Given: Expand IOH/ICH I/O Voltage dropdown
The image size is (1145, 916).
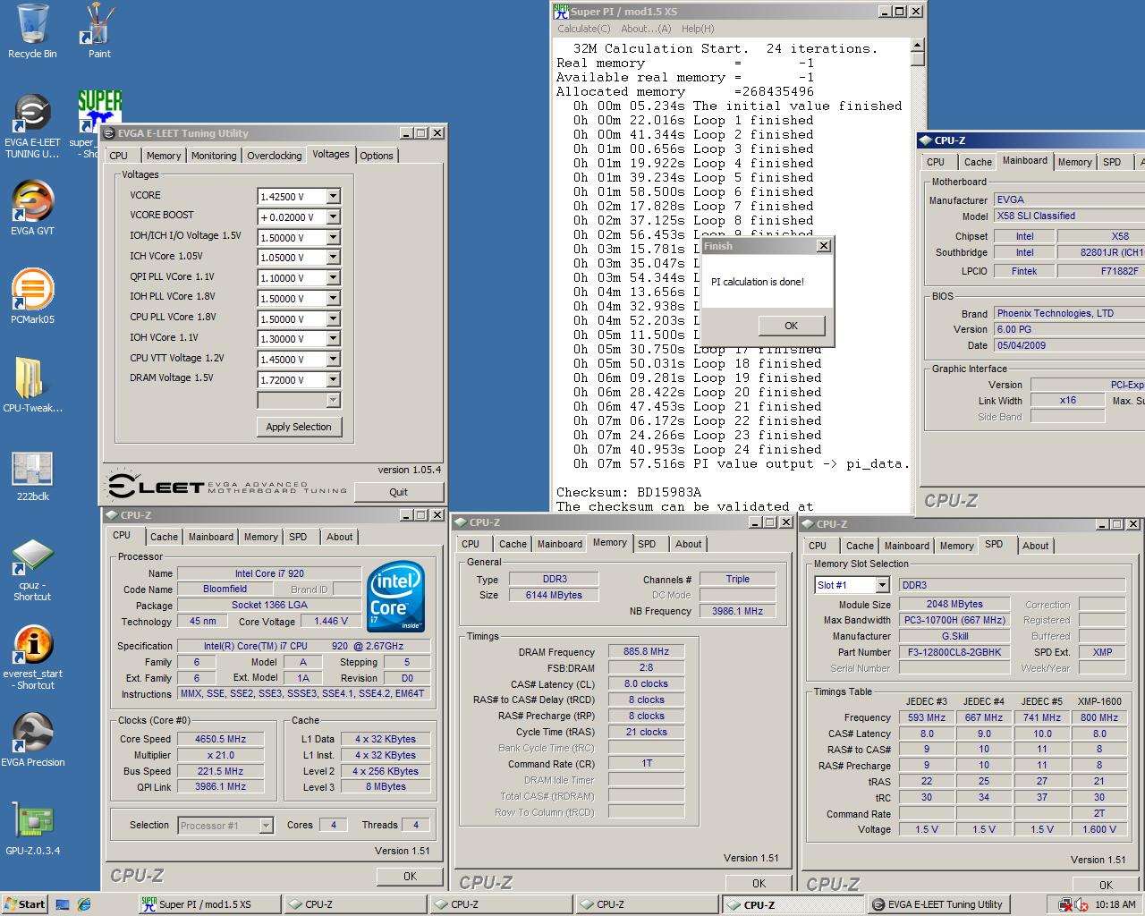Looking at the screenshot, I should coord(333,237).
